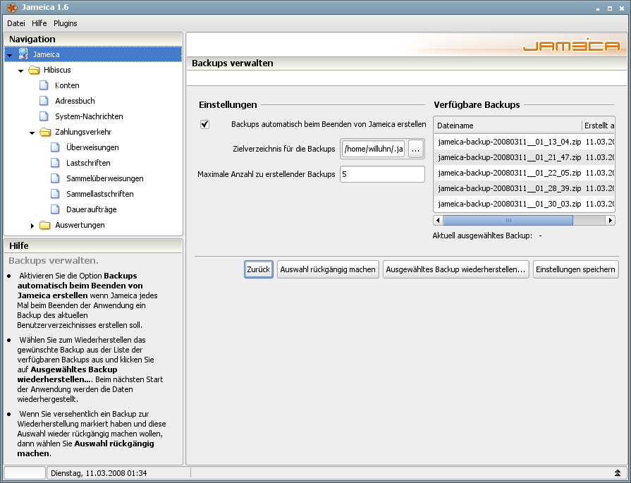Image resolution: width=631 pixels, height=483 pixels.
Task: Open Sammellastschriften from navigation
Action: pyautogui.click(x=100, y=194)
